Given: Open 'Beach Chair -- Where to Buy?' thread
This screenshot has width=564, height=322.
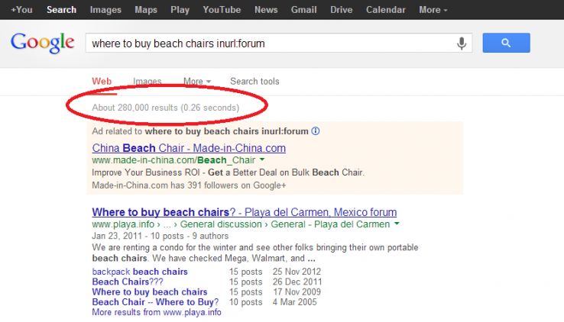Looking at the screenshot, I should [154, 302].
